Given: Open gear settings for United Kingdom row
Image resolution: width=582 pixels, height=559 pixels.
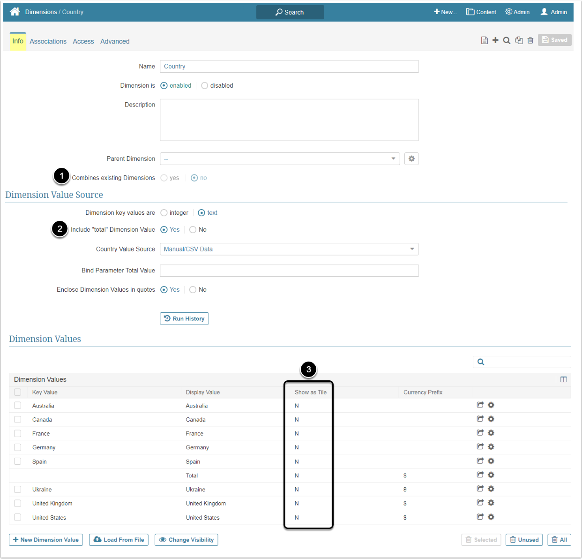Looking at the screenshot, I should pyautogui.click(x=491, y=502).
